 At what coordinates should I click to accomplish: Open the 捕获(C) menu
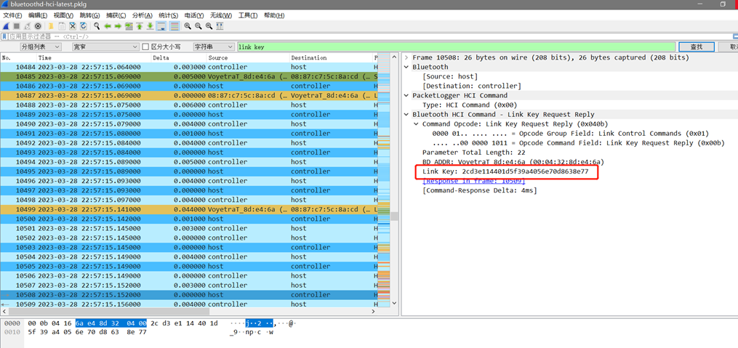(x=116, y=15)
